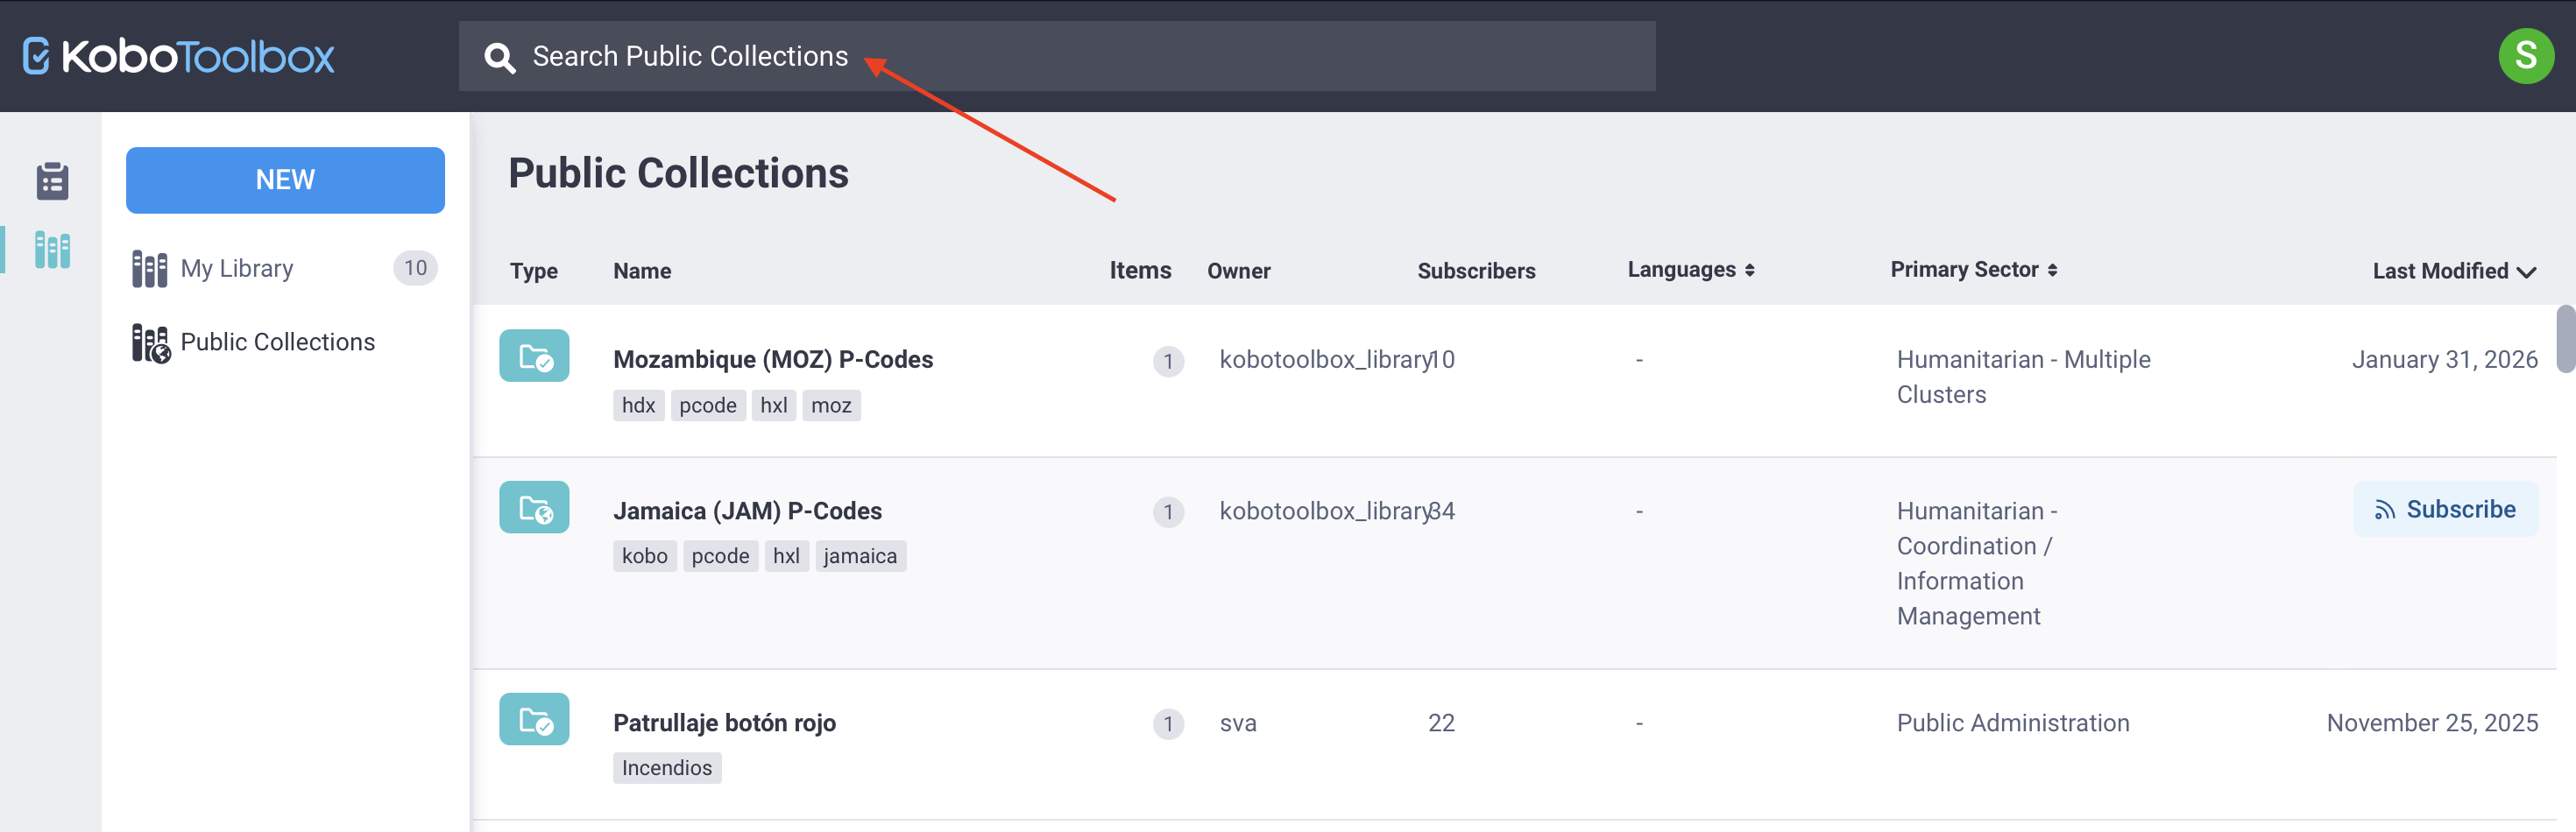
Task: Click the Mozambique P-Codes collection folder icon
Action: pos(534,355)
